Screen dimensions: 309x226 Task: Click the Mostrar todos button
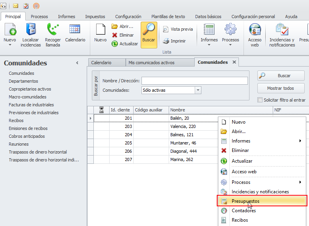click(281, 88)
